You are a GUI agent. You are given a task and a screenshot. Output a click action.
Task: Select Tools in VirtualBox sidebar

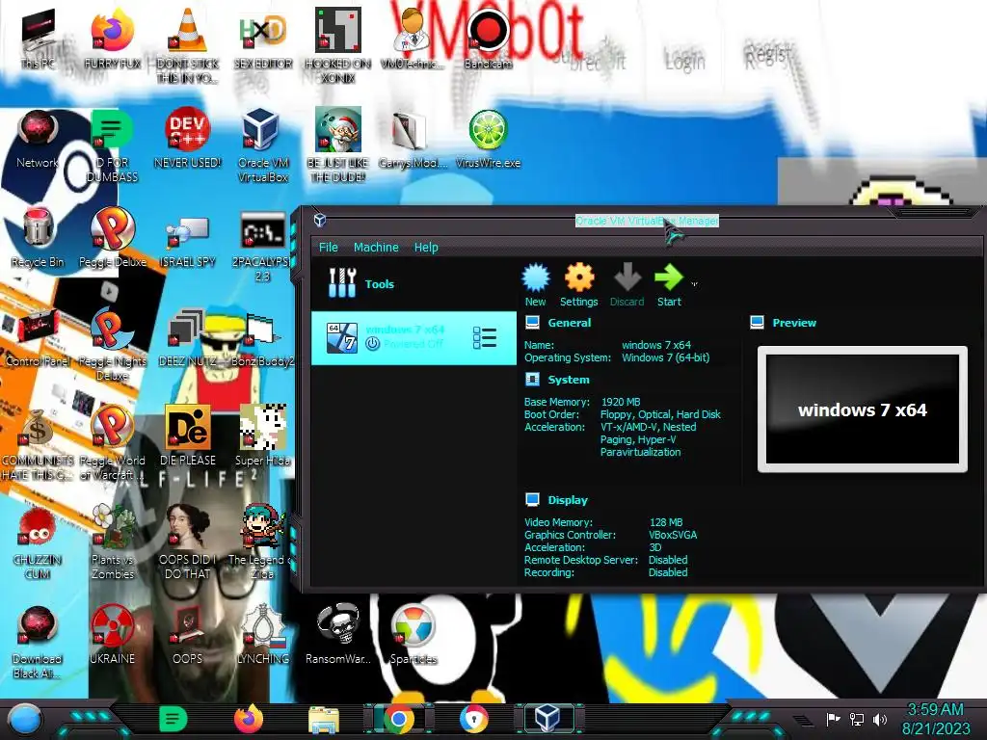coord(413,284)
